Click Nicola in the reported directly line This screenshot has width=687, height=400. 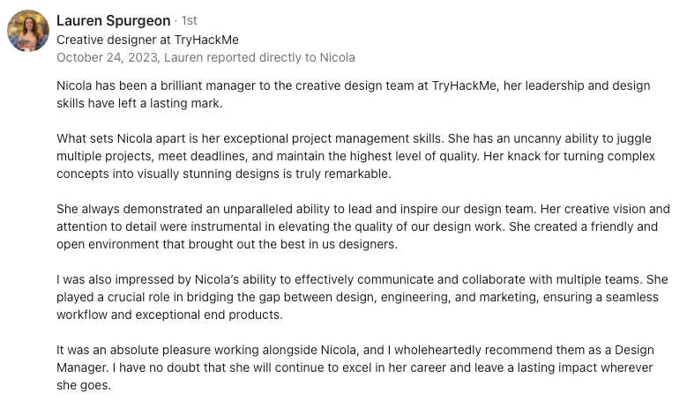pyautogui.click(x=337, y=57)
